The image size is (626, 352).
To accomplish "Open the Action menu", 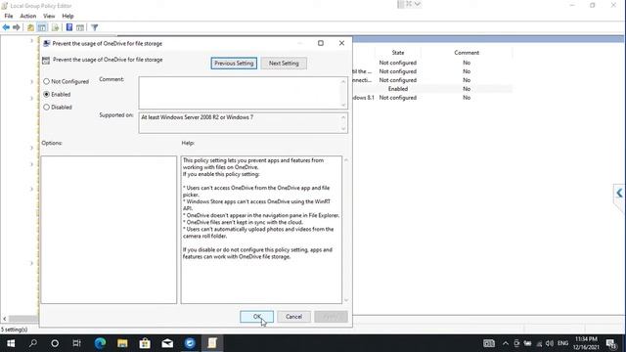I will pyautogui.click(x=28, y=16).
